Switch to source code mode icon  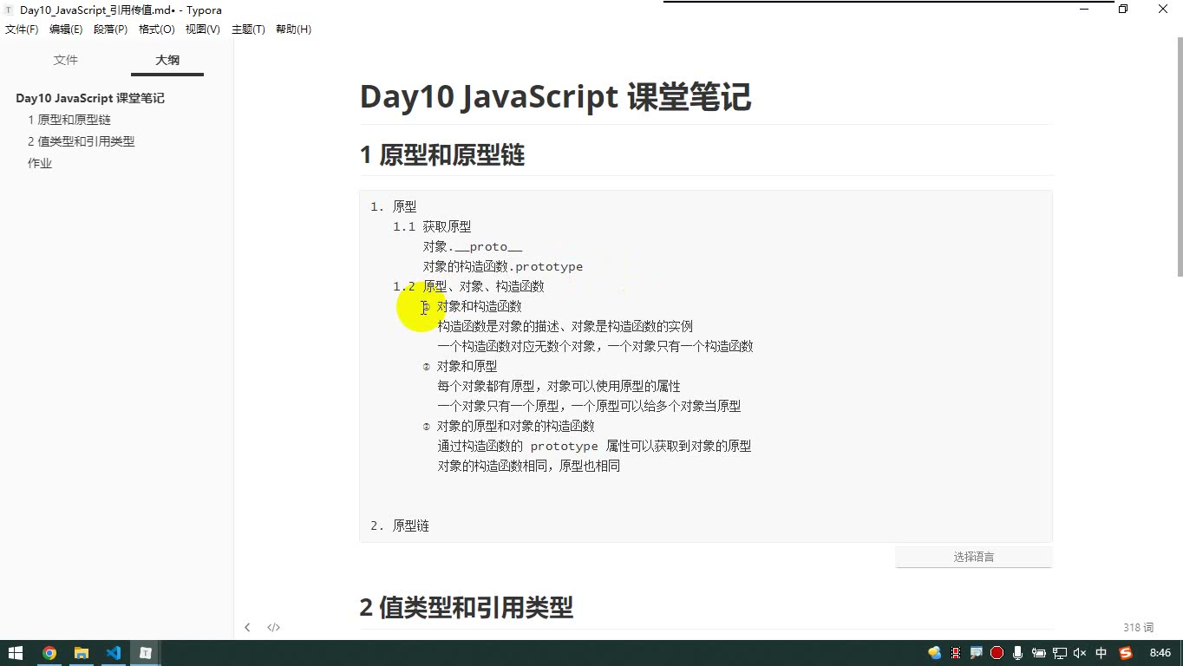(x=273, y=627)
